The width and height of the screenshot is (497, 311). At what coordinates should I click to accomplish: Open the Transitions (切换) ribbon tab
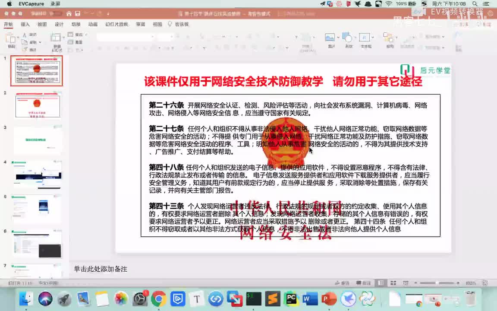[76, 24]
